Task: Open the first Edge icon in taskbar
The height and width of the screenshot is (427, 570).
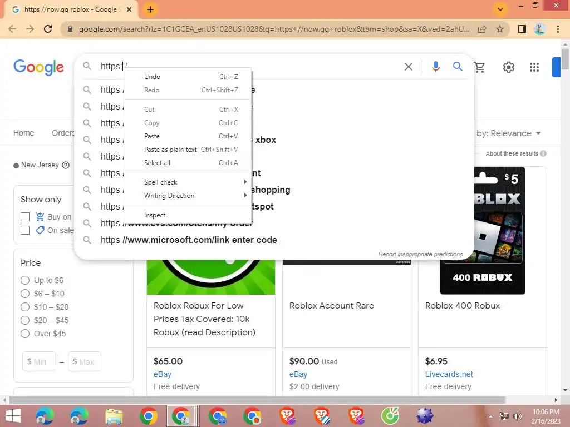Action: (x=45, y=416)
